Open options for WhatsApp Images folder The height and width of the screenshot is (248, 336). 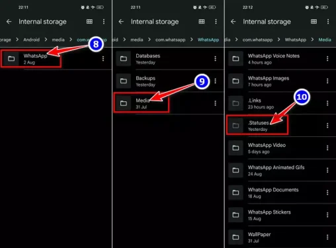tap(327, 81)
